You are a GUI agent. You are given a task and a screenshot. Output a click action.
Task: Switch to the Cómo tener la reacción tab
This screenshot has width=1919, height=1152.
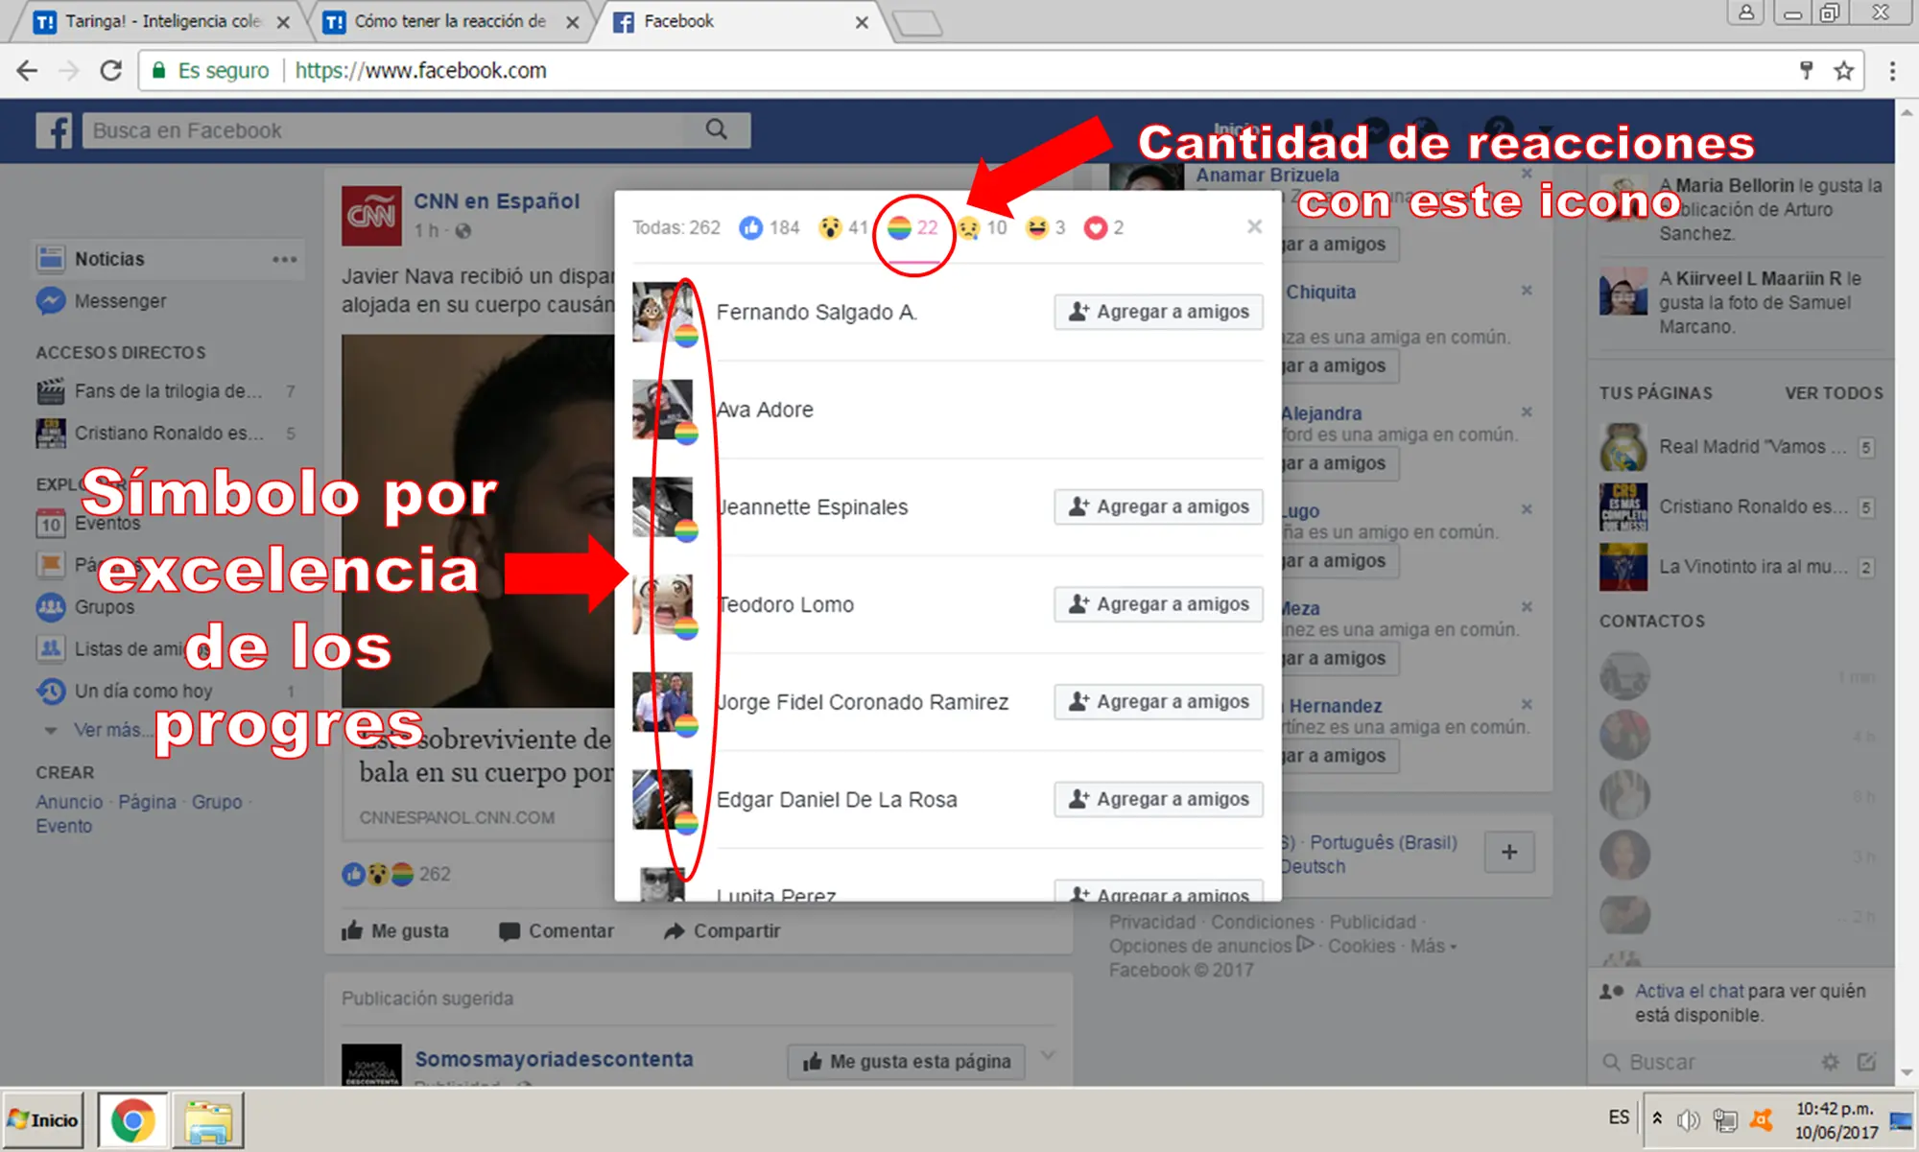(x=449, y=21)
